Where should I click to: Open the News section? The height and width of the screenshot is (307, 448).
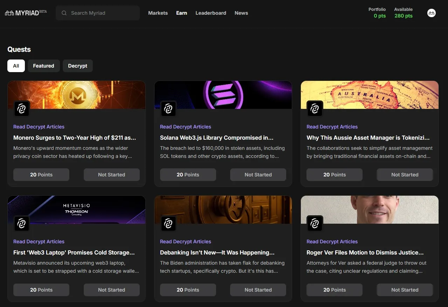241,13
